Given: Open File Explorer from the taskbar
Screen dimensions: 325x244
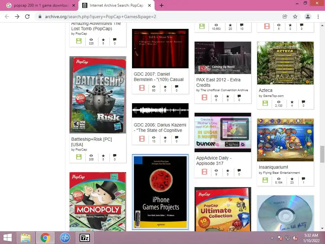Looking at the screenshot, I should click(x=26, y=238).
